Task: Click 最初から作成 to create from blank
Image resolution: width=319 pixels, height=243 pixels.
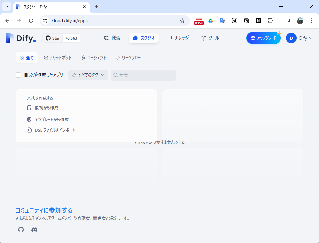Action: (x=43, y=108)
